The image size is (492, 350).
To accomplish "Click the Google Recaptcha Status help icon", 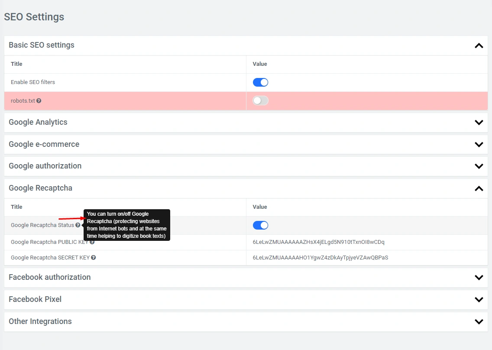I will pyautogui.click(x=78, y=225).
